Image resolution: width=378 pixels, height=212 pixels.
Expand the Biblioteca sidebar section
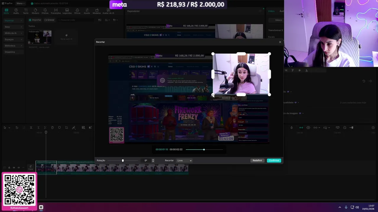pyautogui.click(x=13, y=46)
